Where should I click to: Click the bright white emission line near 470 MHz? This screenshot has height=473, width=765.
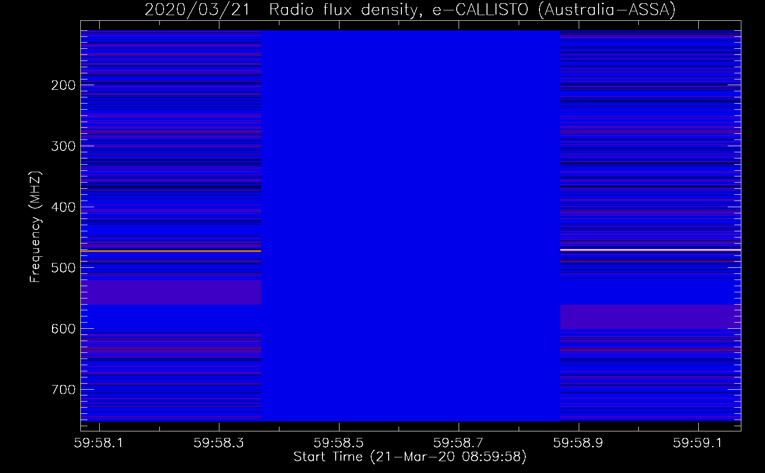[650, 249]
